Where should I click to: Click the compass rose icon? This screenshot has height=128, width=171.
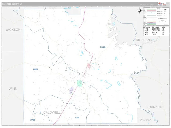click(x=139, y=11)
